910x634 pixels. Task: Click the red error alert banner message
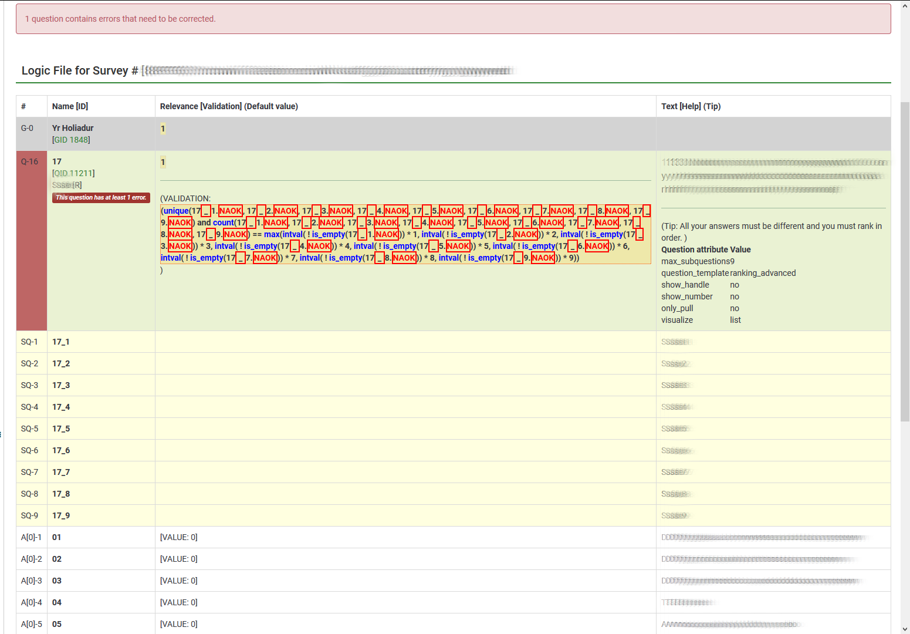pos(120,19)
